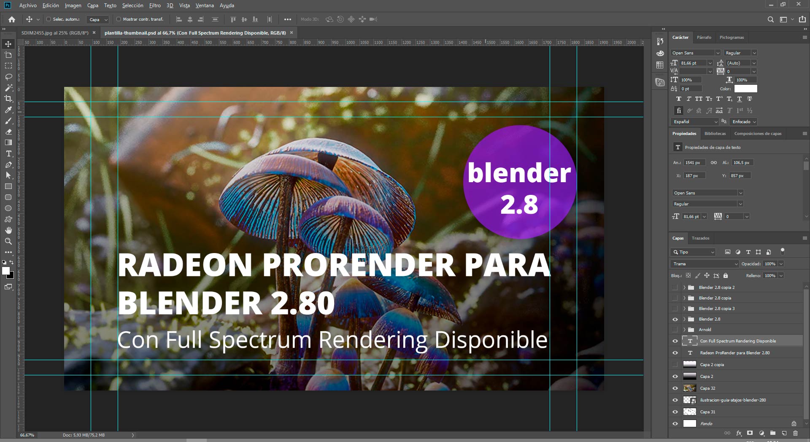Hide the Con Full Spectrum Rendering Disponible layer

(675, 341)
